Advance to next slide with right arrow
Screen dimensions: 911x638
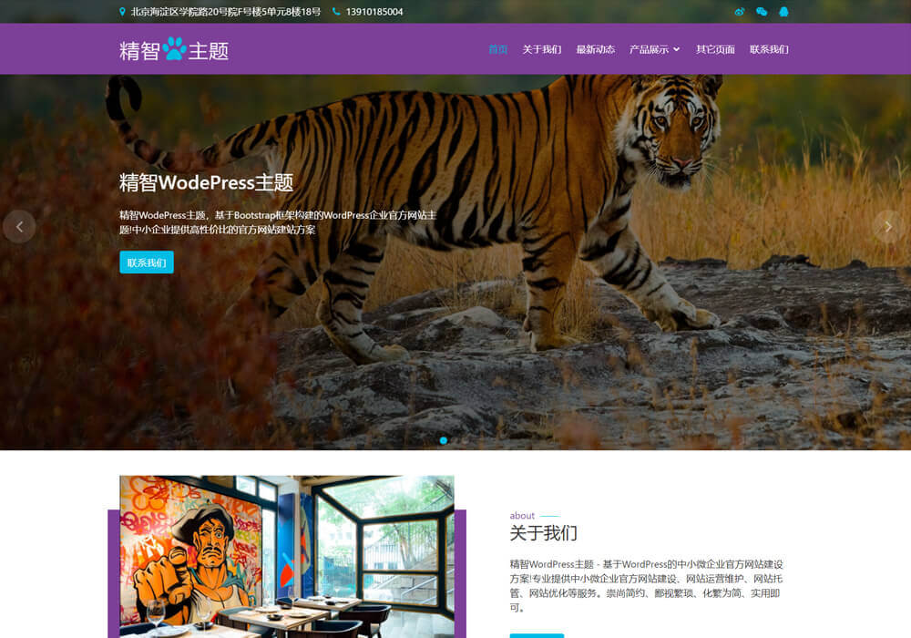(889, 227)
